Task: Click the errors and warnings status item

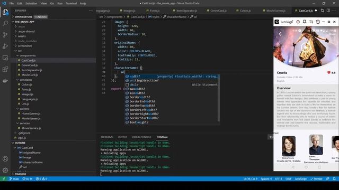Action: click(x=41, y=179)
